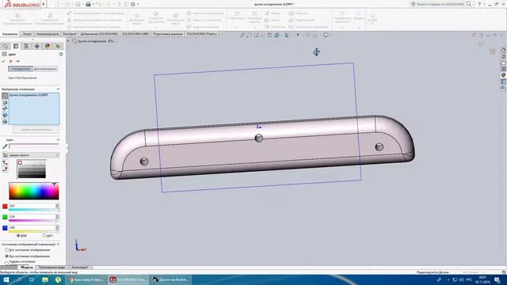507x285 pixels.
Task: Switch to 'Подготовка анализа' ribbon tab
Action: click(x=168, y=34)
